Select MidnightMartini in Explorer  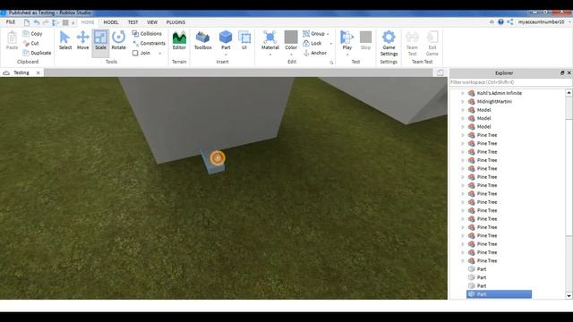pyautogui.click(x=494, y=101)
